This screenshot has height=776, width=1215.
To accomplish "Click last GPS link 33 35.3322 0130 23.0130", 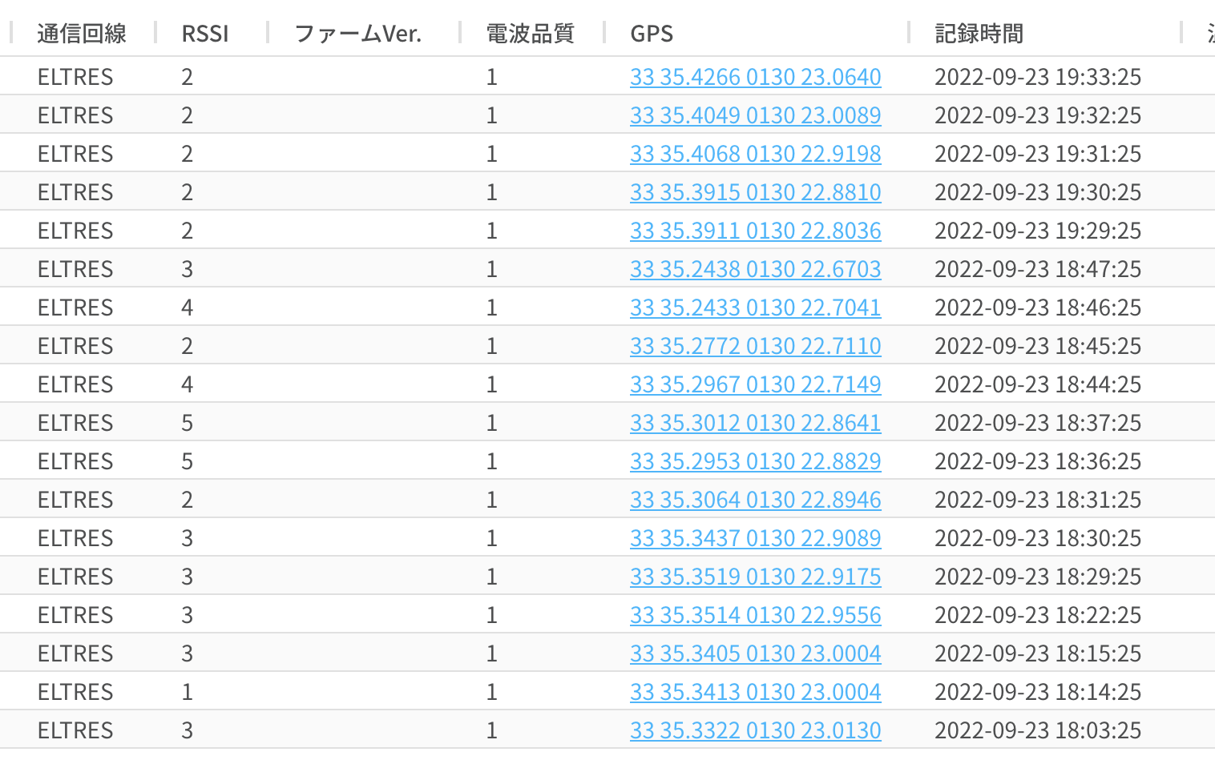I will click(755, 730).
